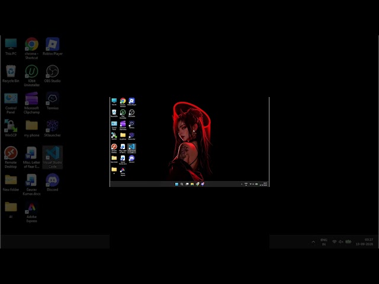This screenshot has width=379, height=284.
Task: Click ENG IN language indicator in dimmed taskbar
Action: [x=324, y=242]
